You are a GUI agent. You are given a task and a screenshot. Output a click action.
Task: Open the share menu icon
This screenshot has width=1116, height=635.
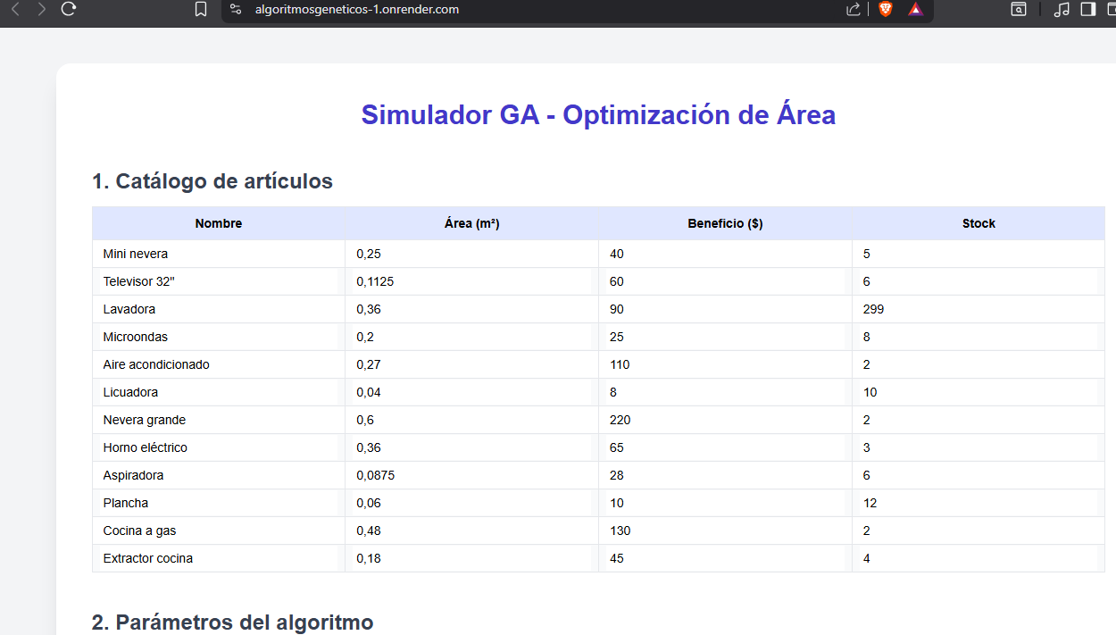[851, 10]
